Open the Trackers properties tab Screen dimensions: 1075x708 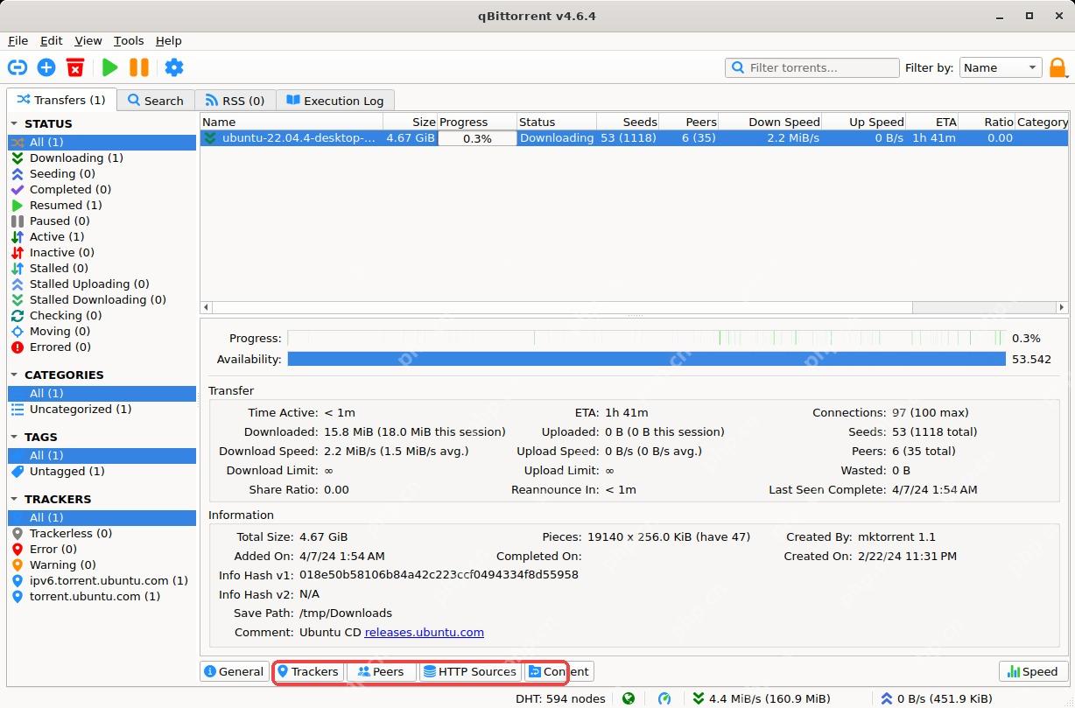coord(308,671)
